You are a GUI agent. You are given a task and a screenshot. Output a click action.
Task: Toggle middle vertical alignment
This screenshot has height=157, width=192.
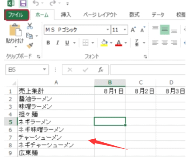165,30
